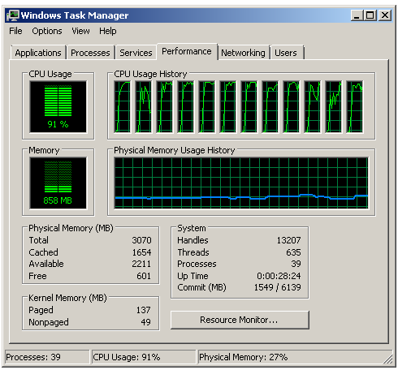The image size is (398, 370).
Task: Switch to the Services tab
Action: 136,53
